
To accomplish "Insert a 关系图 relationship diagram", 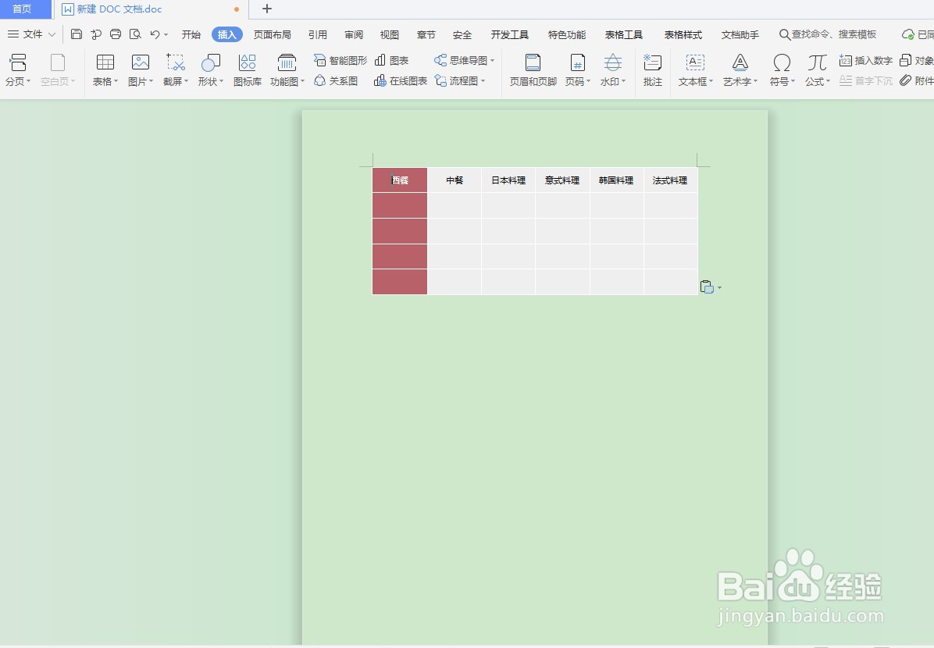I will 335,80.
